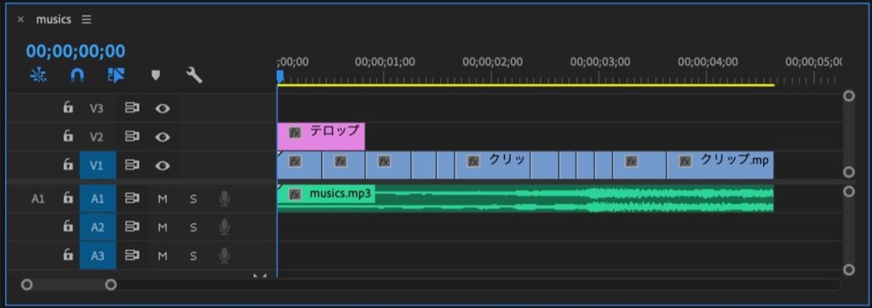Add a marker with marker icon
Screen dimensions: 872x308
click(x=156, y=75)
